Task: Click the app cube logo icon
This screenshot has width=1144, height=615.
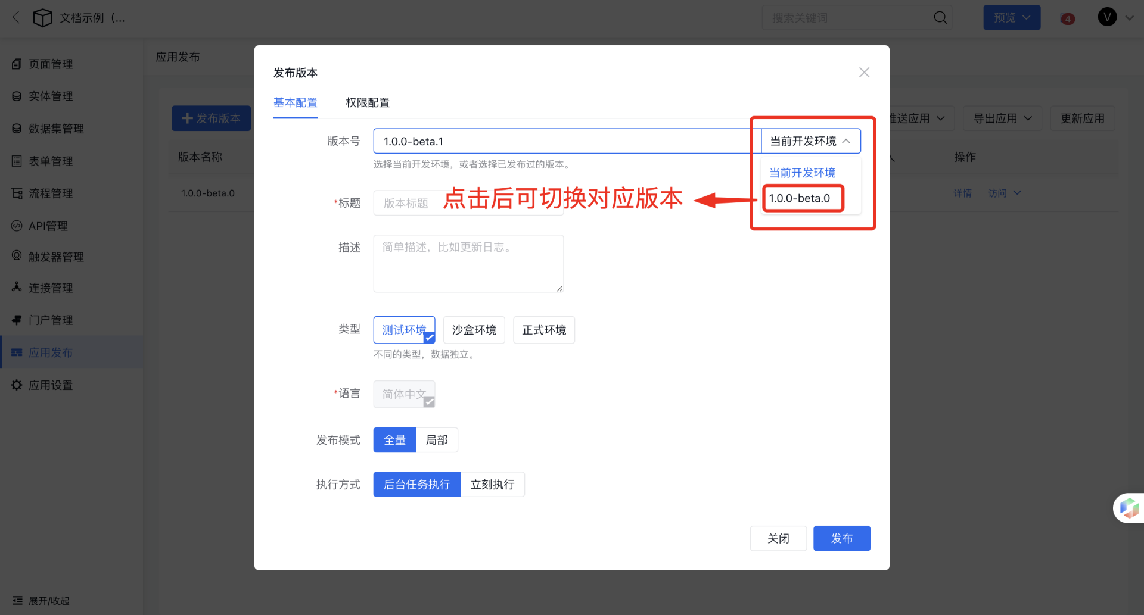Action: point(42,18)
